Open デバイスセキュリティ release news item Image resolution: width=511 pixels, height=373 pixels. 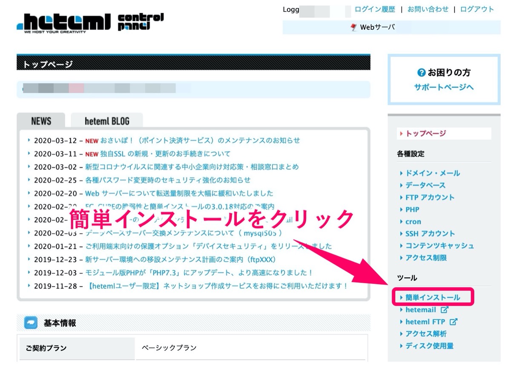click(x=209, y=246)
